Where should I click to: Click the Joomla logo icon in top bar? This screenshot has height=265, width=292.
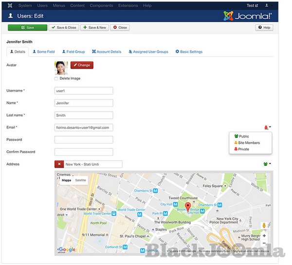[x=11, y=5]
